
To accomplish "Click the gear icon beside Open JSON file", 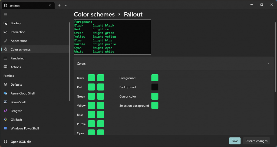I will [5, 142].
